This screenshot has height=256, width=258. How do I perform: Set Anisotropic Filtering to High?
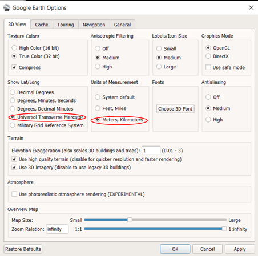[98, 67]
